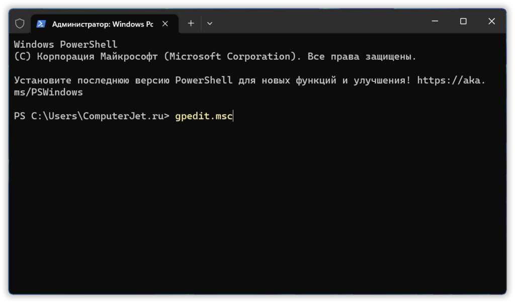Click the empty terminal area below the prompt
515x303 pixels.
tap(251, 201)
